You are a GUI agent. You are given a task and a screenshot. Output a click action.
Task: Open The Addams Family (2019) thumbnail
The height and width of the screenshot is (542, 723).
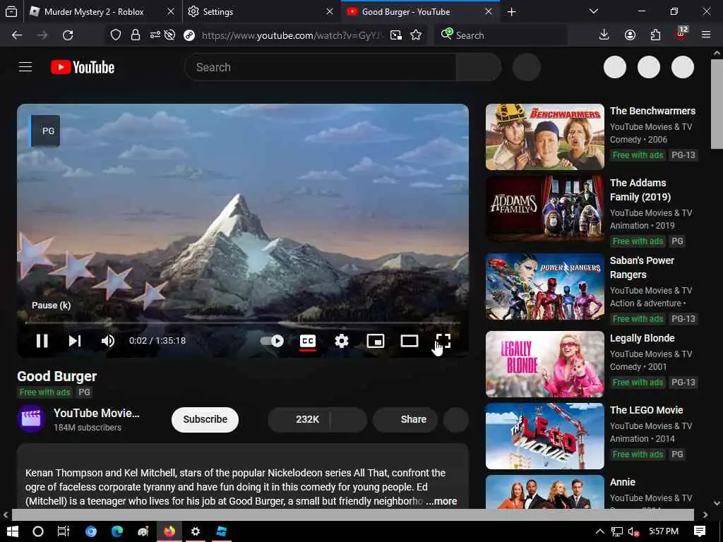544,208
